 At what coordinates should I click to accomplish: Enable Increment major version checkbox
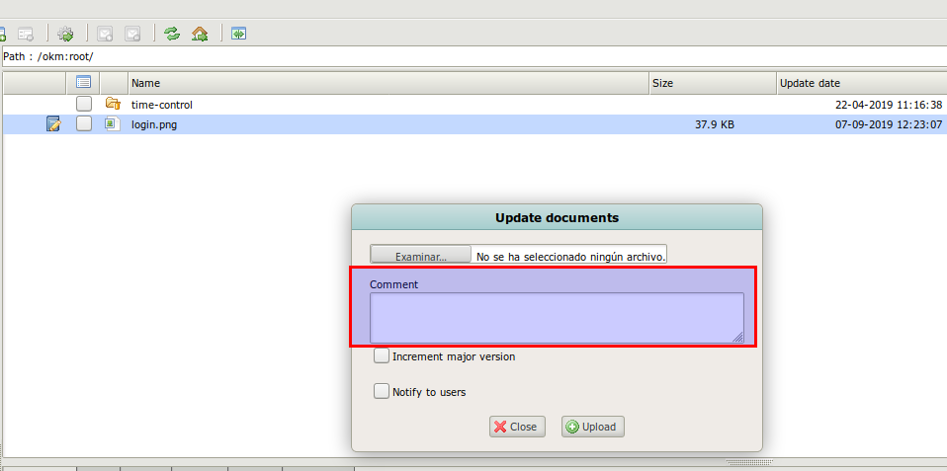[x=382, y=356]
